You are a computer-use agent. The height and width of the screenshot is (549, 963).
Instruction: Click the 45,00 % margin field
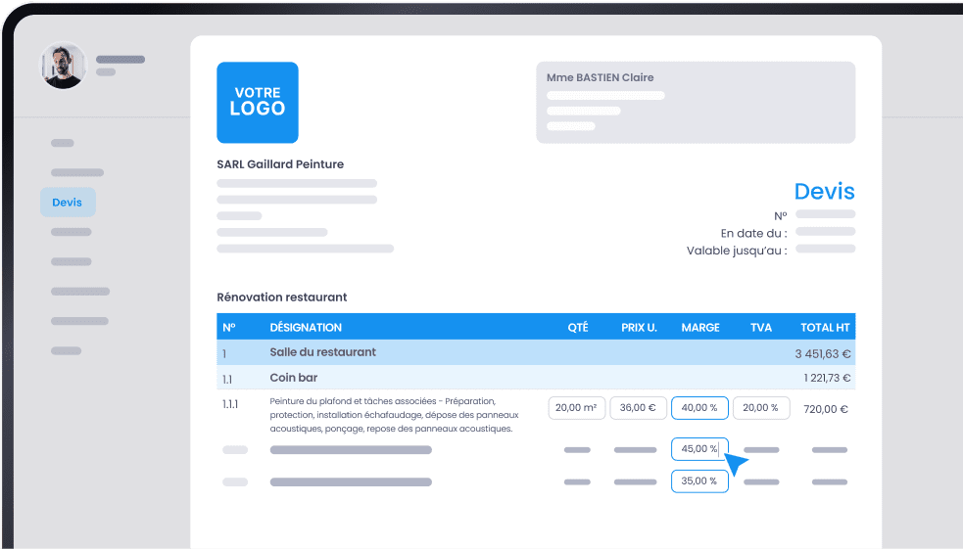[698, 449]
